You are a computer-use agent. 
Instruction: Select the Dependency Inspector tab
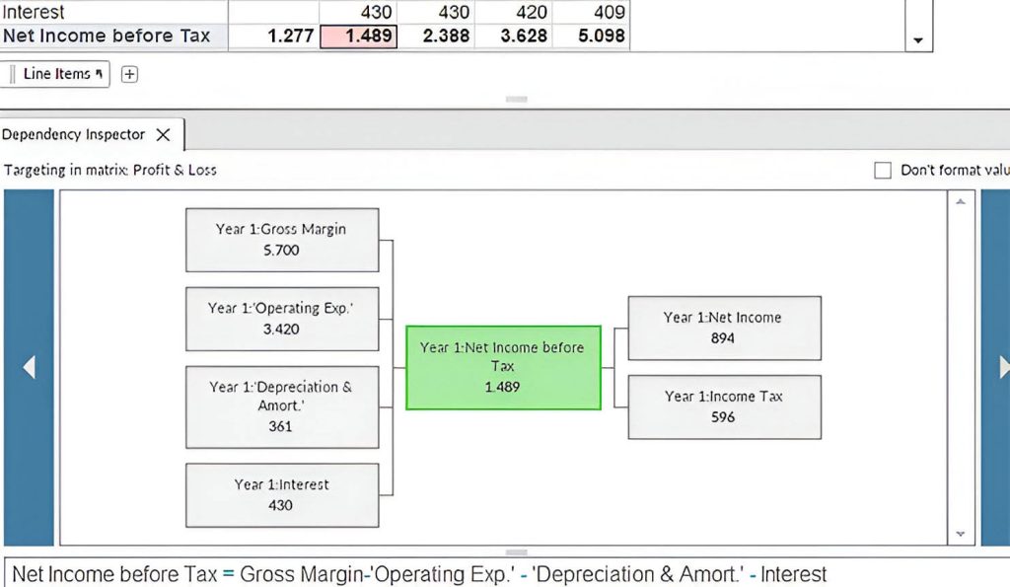tap(74, 135)
